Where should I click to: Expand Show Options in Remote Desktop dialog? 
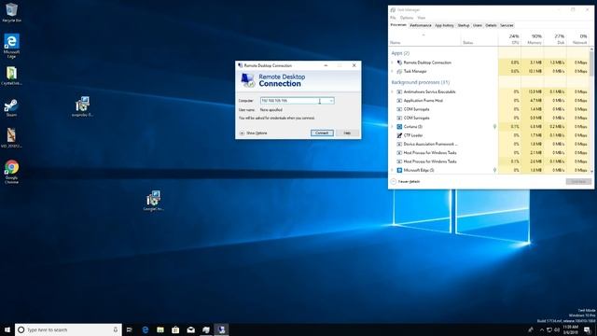click(x=254, y=133)
